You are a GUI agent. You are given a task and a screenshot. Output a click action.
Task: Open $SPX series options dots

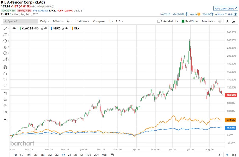click(x=49, y=28)
